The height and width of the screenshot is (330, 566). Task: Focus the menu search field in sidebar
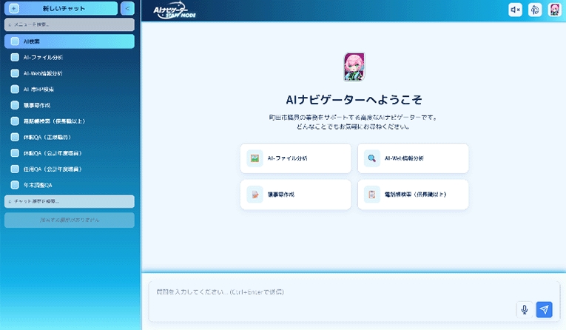coord(69,25)
